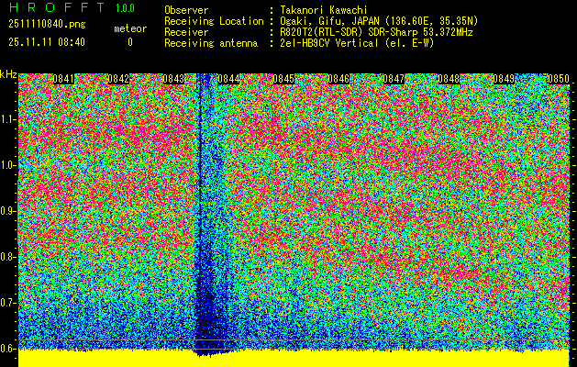This screenshot has width=577, height=367.
Task: Click the 0847 time marker
Action: pyautogui.click(x=394, y=79)
